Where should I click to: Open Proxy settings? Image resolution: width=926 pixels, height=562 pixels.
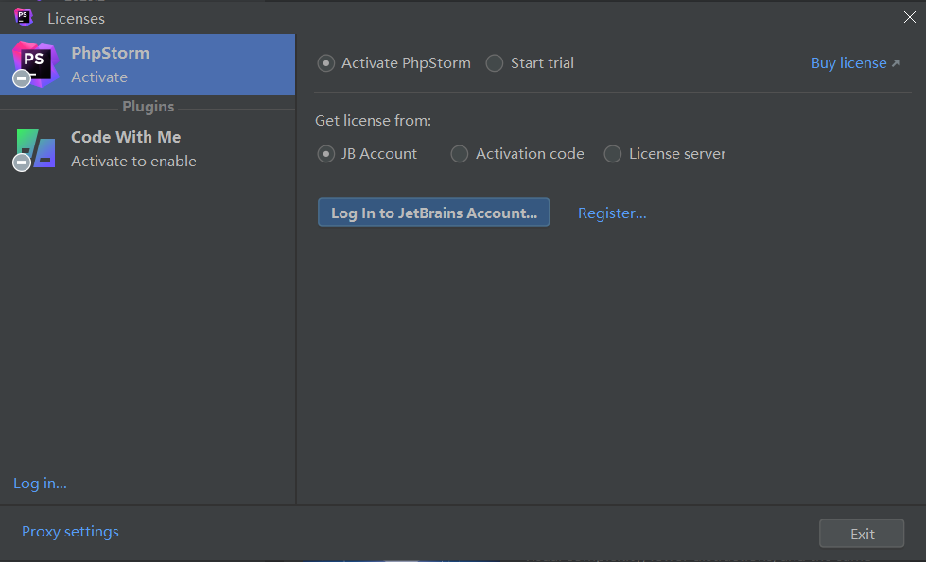coord(70,532)
